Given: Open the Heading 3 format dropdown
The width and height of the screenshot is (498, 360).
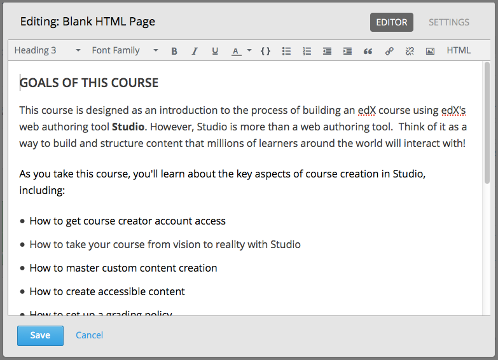Looking at the screenshot, I should [48, 50].
